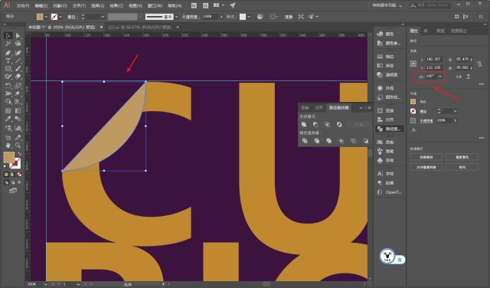Click the 位移路径 (Offset Path) button
The height and width of the screenshot is (288, 490).
426,157
